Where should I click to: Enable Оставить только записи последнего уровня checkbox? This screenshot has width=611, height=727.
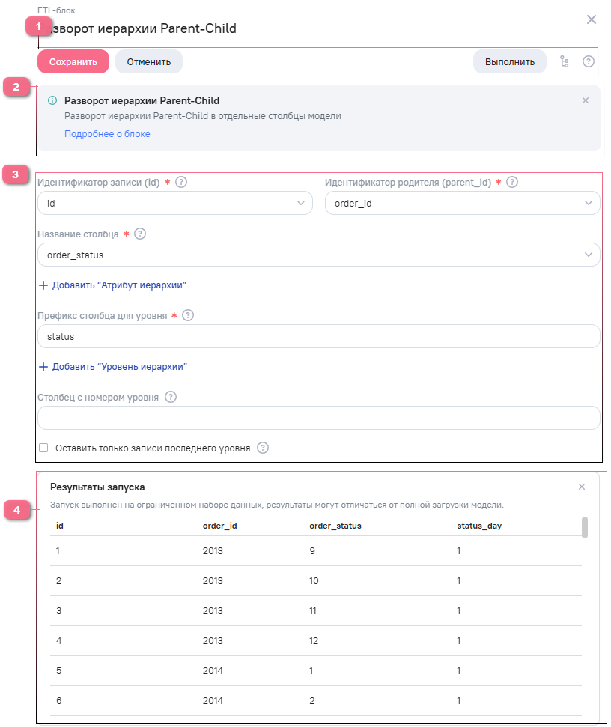click(43, 448)
